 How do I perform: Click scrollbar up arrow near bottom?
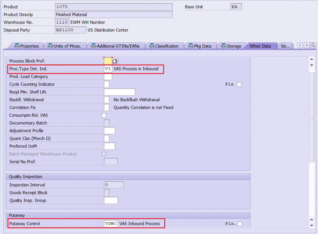[312, 220]
